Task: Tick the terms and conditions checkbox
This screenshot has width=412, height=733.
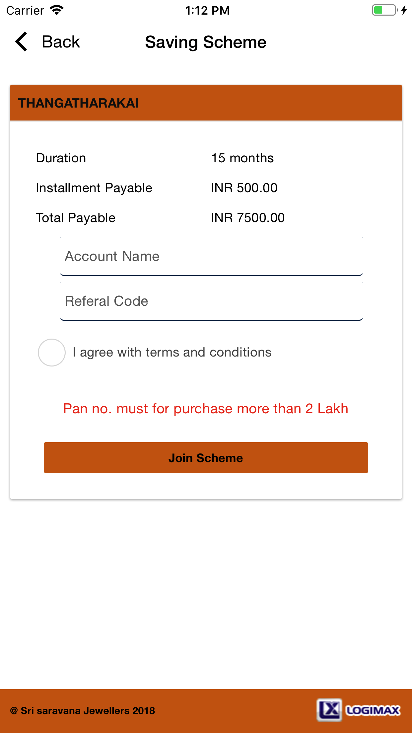Action: 52,353
